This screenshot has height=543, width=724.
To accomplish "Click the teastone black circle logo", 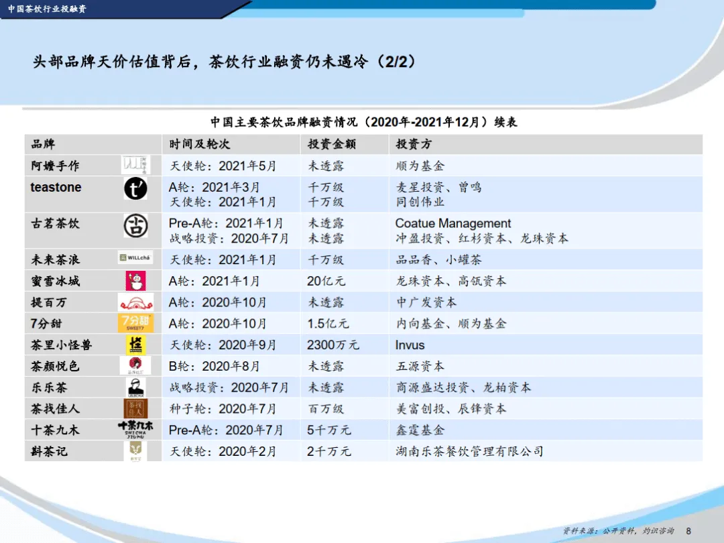I will [135, 189].
